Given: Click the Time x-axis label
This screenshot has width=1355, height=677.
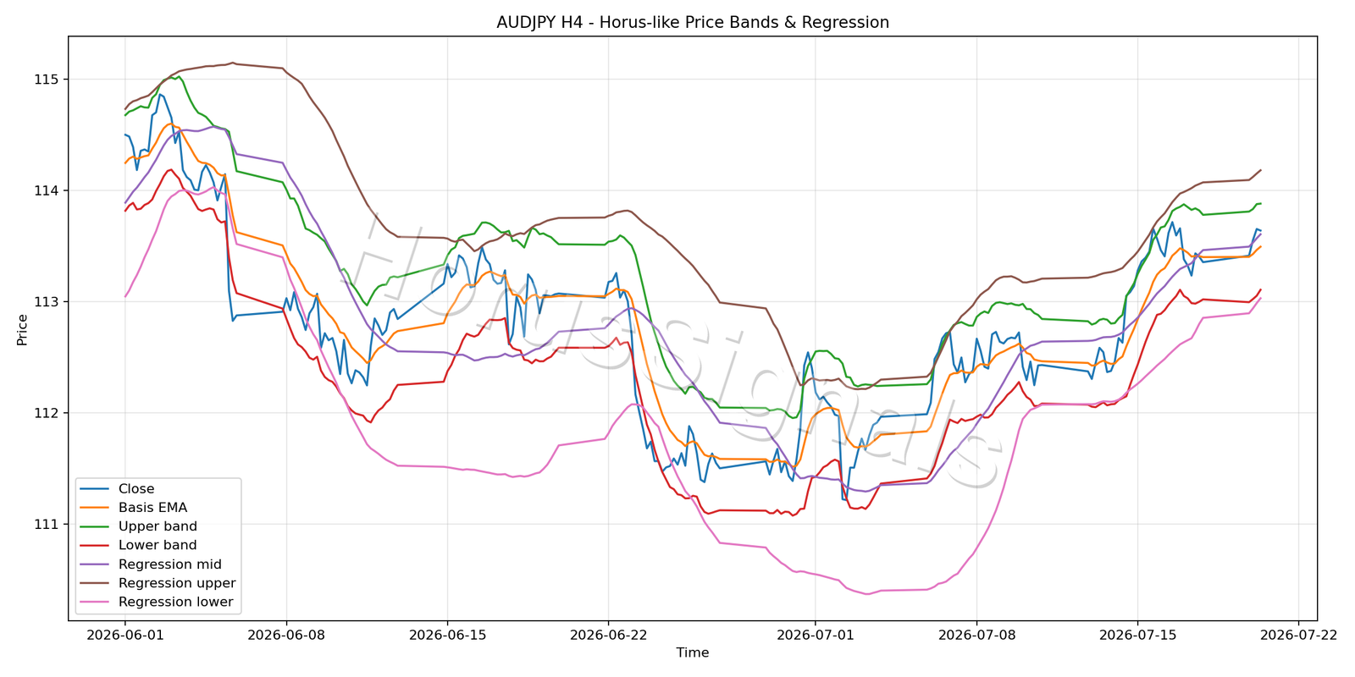Looking at the screenshot, I should coord(692,652).
